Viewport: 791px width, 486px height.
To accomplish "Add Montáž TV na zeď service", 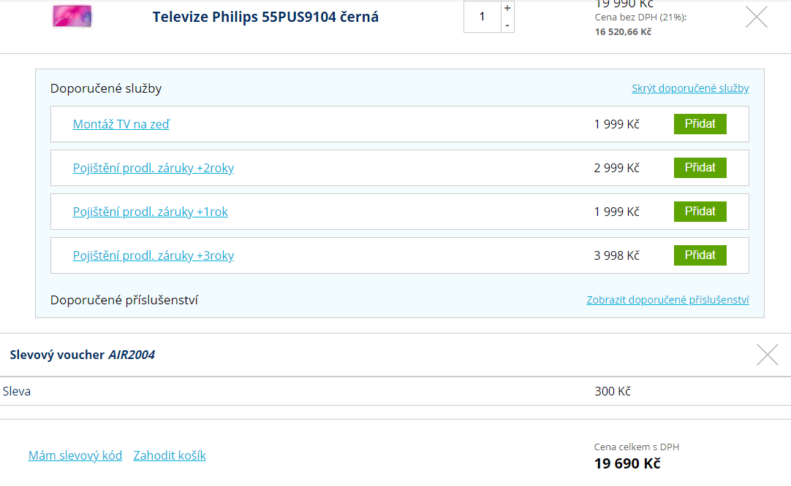I will click(x=700, y=124).
